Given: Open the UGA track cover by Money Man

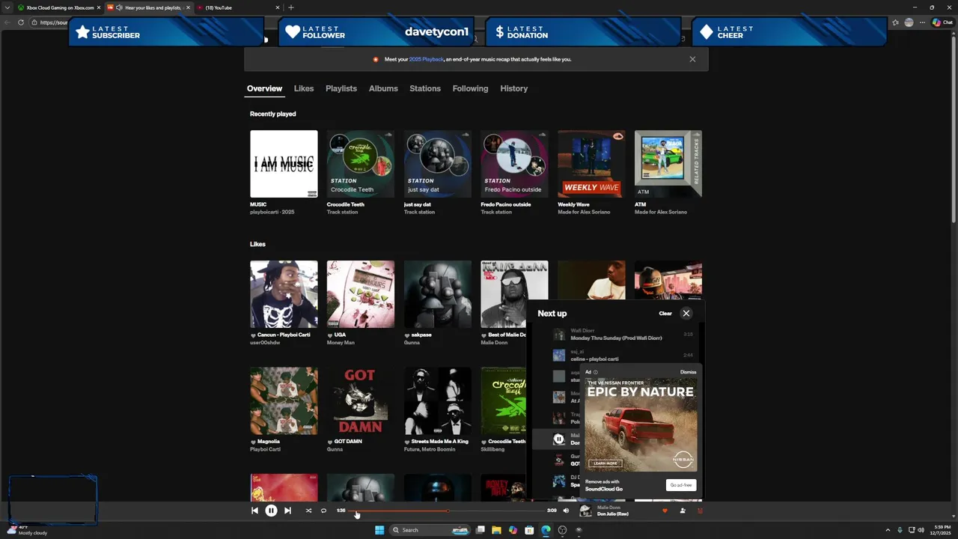Looking at the screenshot, I should click(361, 294).
